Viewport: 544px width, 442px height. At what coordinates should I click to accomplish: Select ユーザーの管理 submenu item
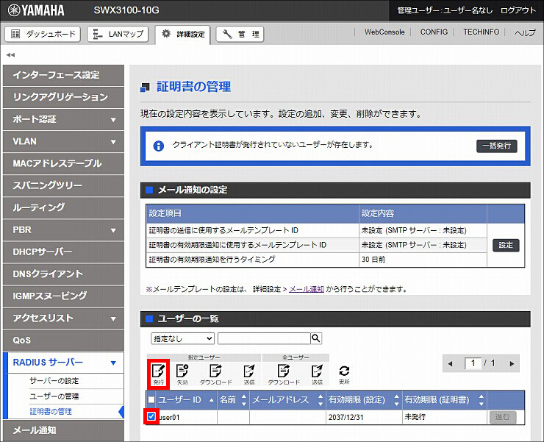point(54,396)
